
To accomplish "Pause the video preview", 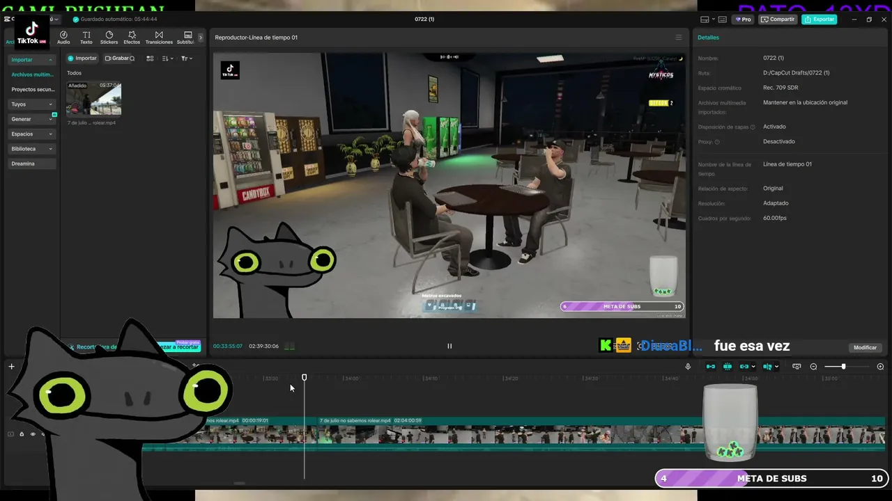I will (449, 346).
